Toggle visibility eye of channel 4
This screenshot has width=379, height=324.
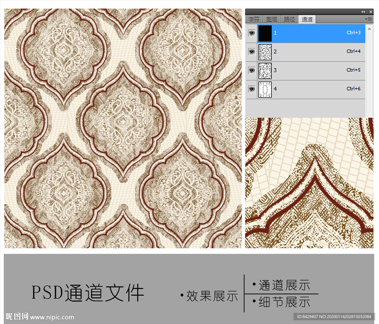point(252,89)
